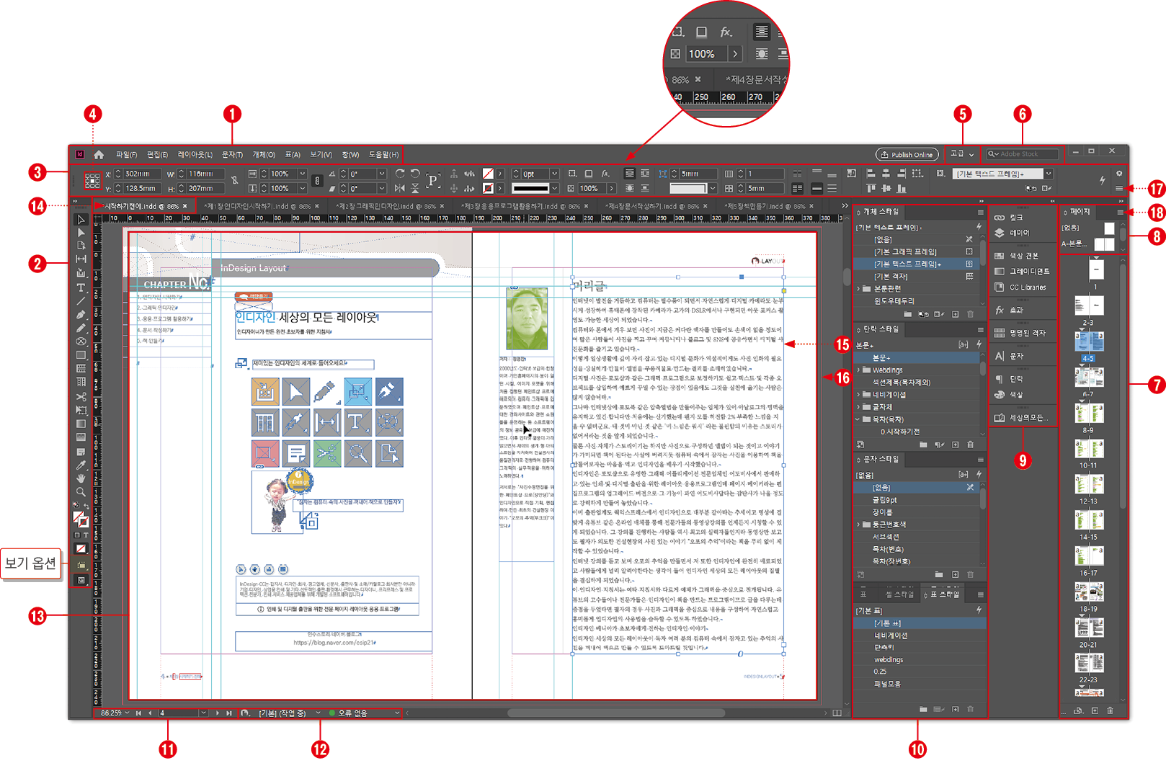Click the rotate 90° clockwise icon
The image size is (1166, 763).
[400, 174]
